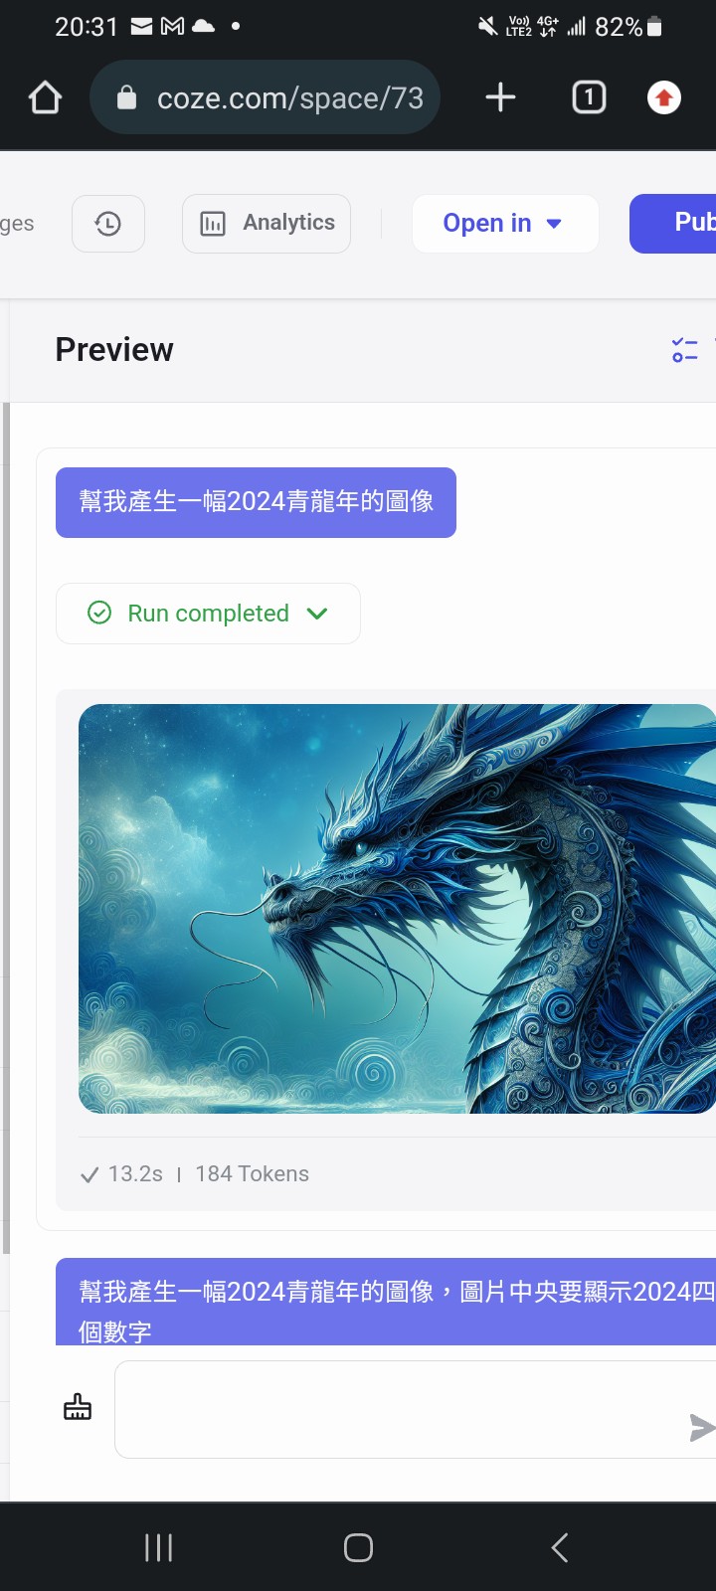
Task: Open the tab switcher showing 1 tab
Action: point(589,97)
